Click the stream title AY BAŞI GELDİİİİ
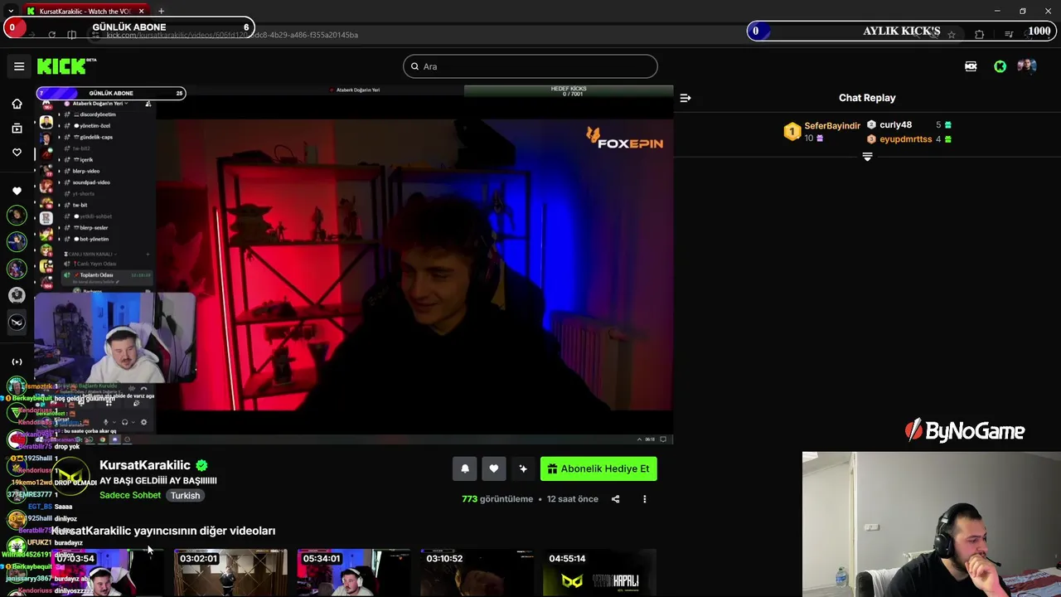Screen dimensions: 1061x597 click(x=158, y=480)
